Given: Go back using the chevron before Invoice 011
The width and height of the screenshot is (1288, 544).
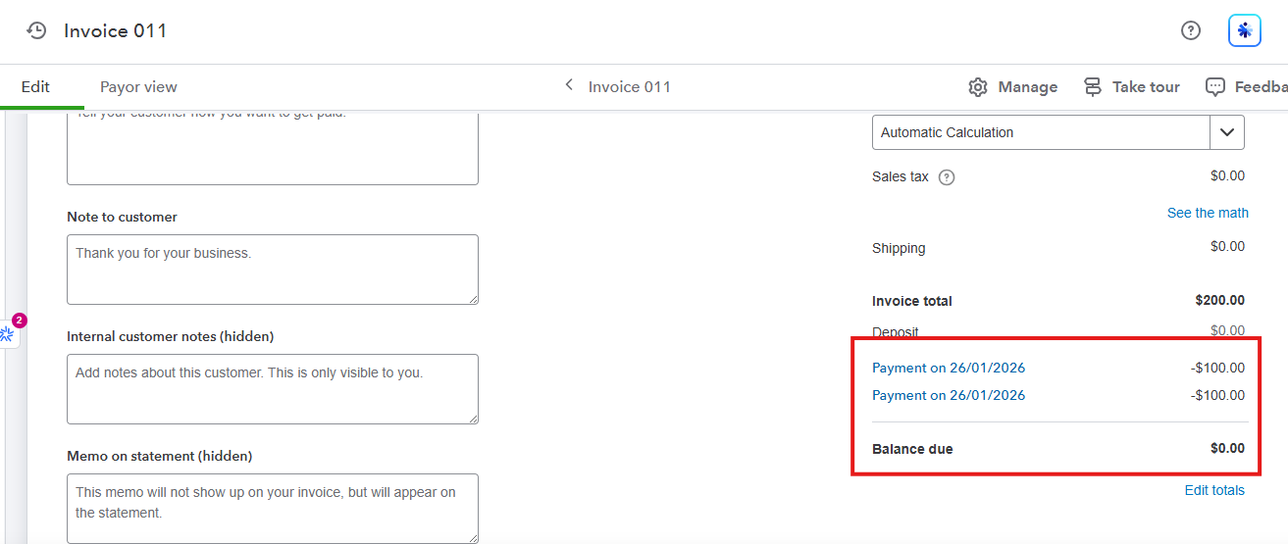Looking at the screenshot, I should coord(569,86).
